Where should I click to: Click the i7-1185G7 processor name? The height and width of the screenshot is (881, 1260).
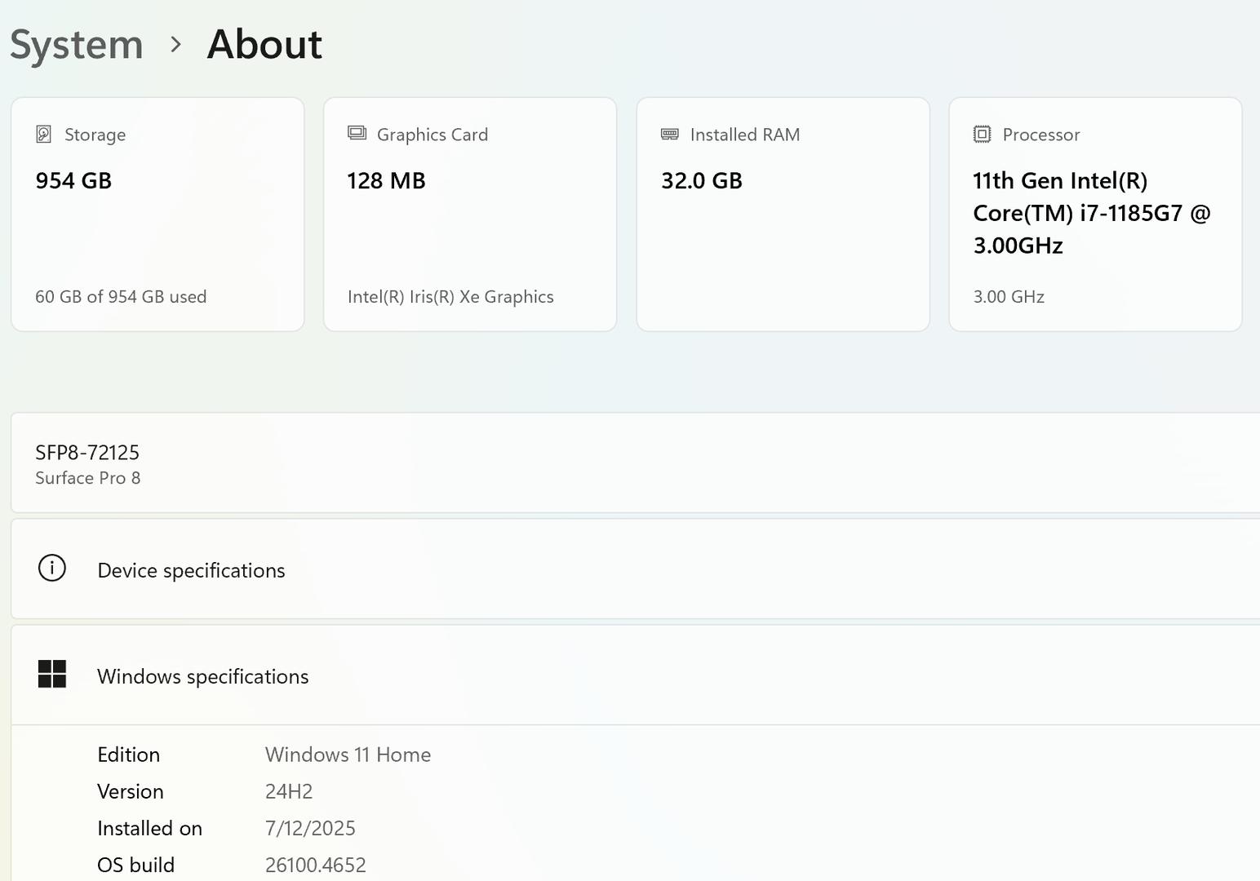coord(1091,213)
